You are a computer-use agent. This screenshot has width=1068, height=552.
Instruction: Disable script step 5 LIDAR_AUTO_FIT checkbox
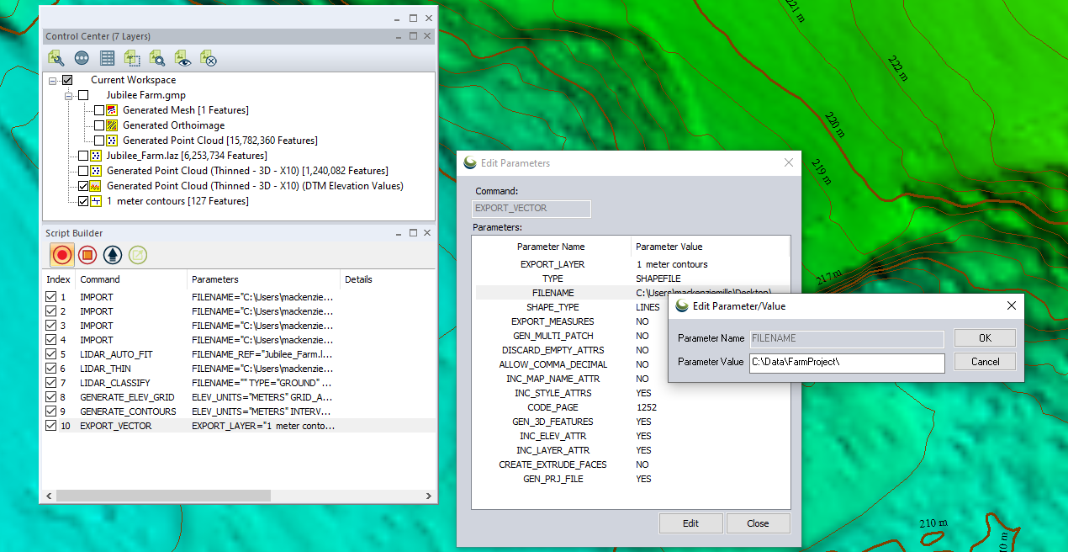51,354
